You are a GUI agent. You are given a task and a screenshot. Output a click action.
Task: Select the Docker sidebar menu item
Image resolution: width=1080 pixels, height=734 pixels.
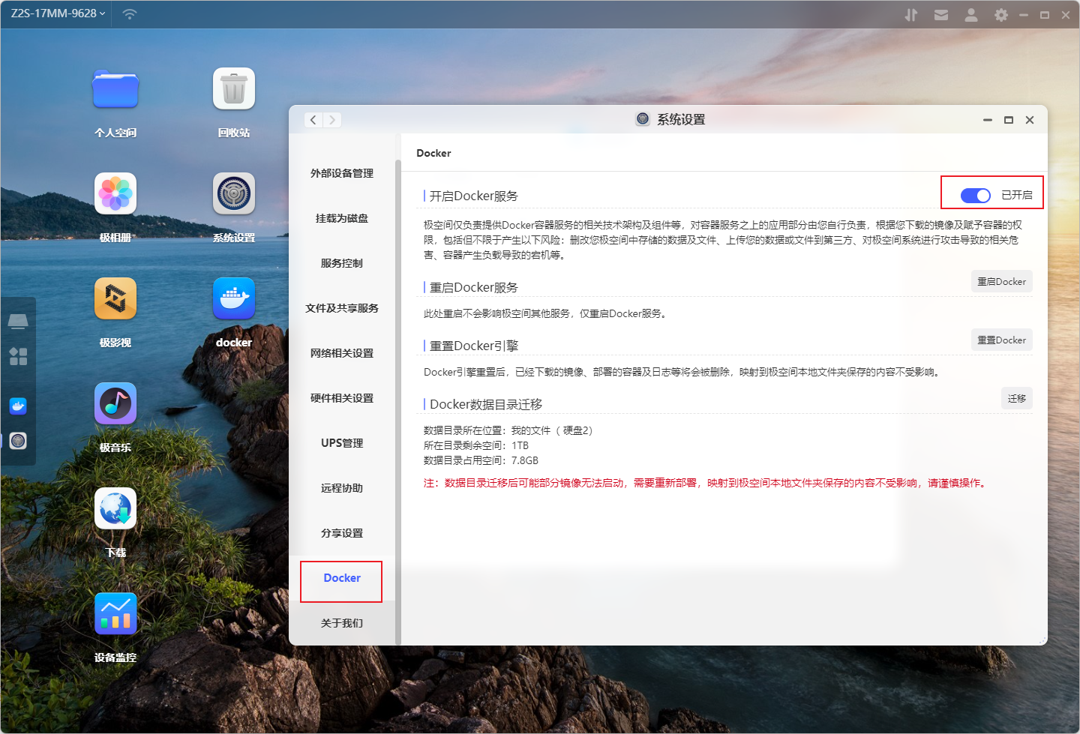[342, 578]
